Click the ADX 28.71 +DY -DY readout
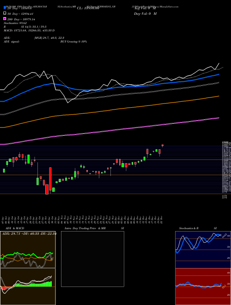This screenshot has width=231, height=305. [29, 233]
